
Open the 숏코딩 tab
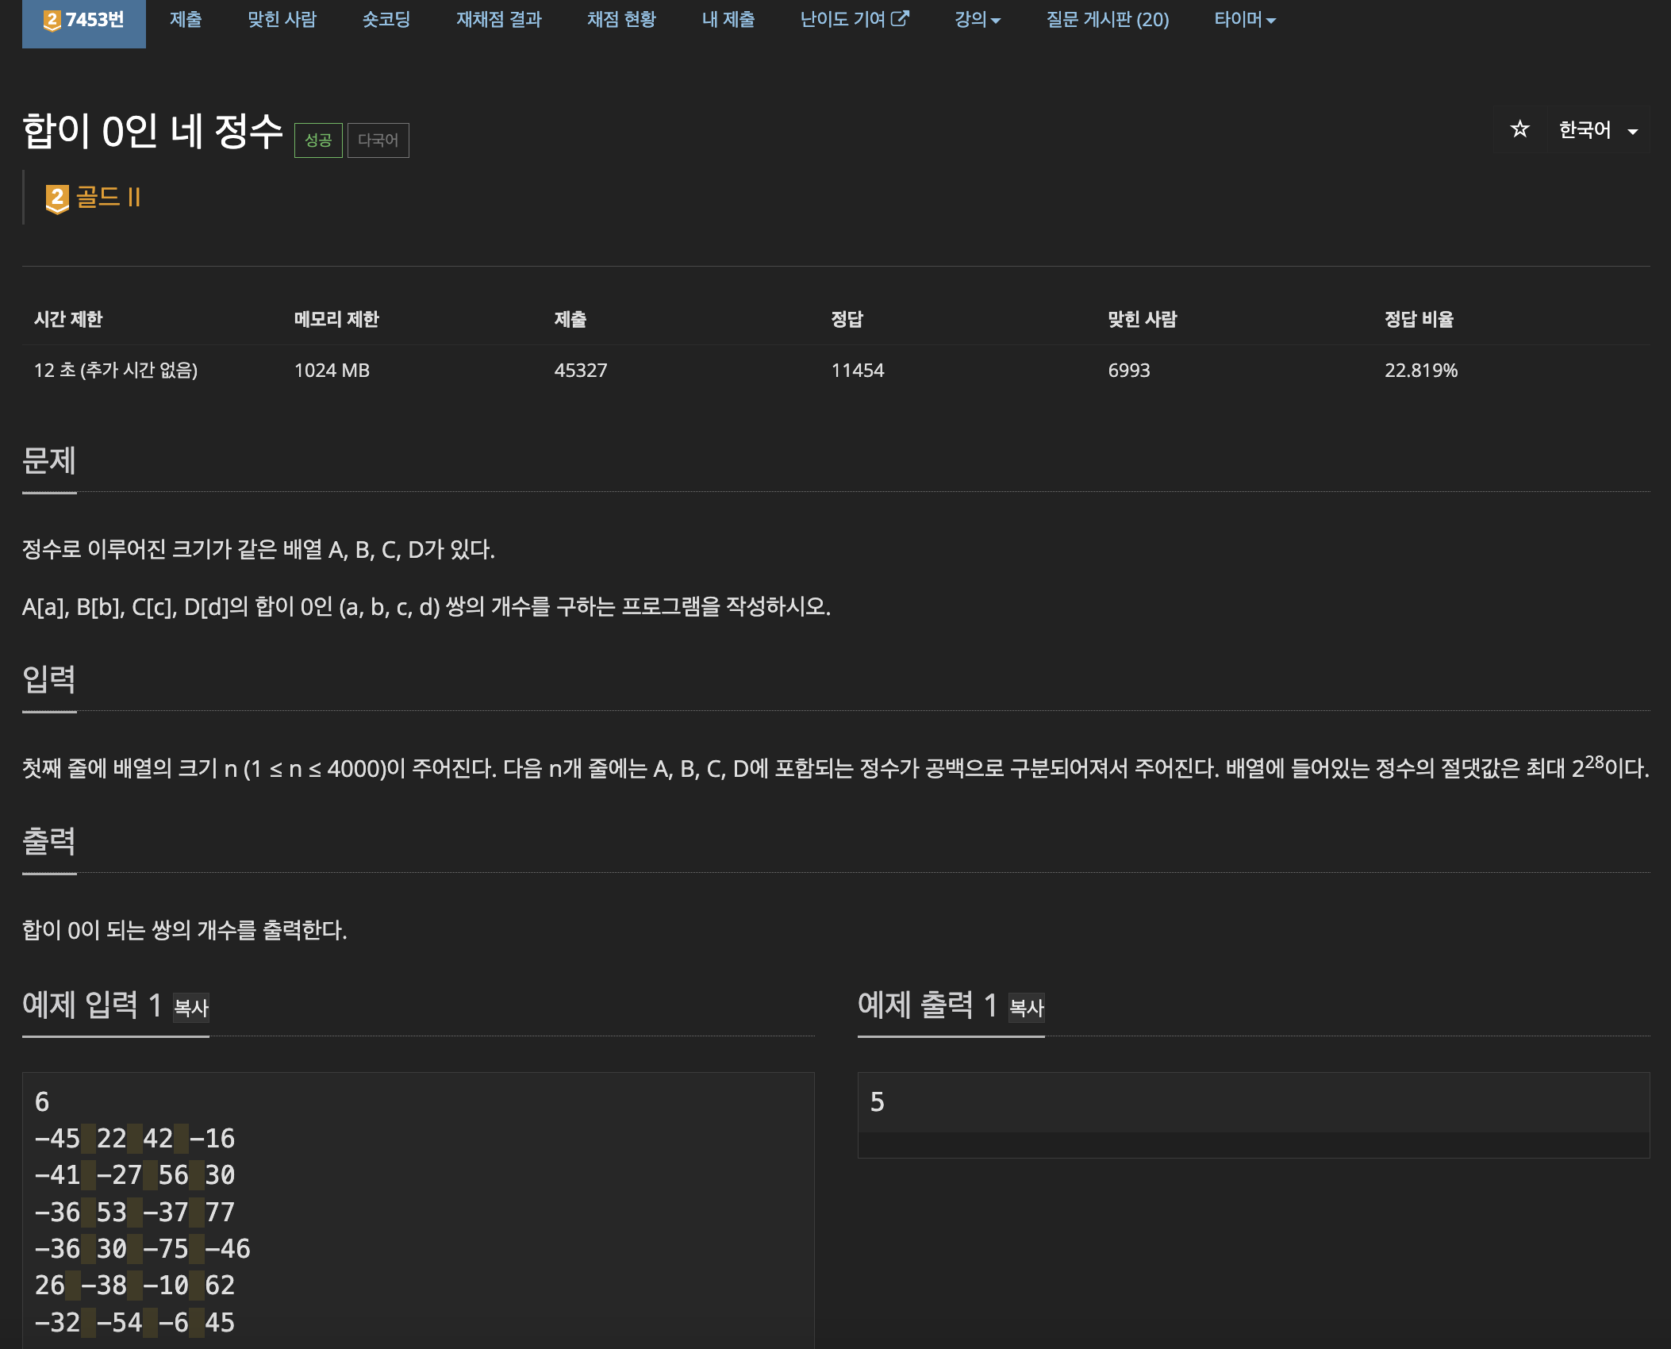[386, 20]
